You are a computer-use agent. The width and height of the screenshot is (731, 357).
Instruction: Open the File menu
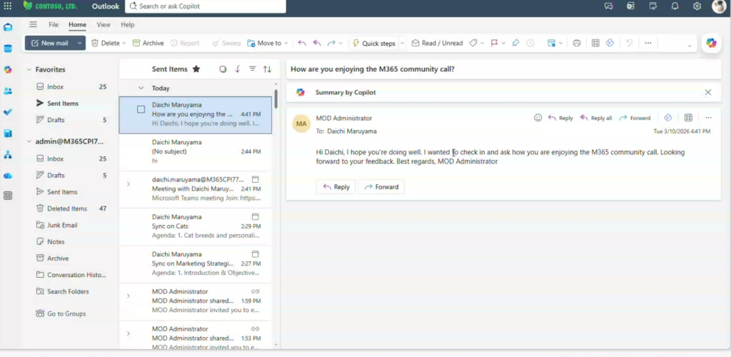[54, 24]
